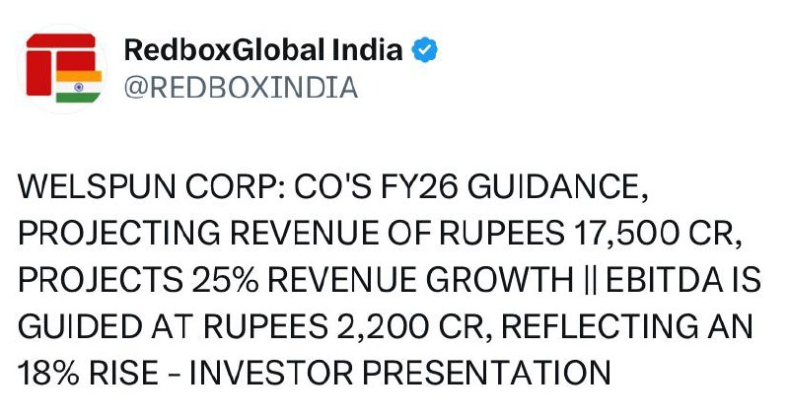The width and height of the screenshot is (789, 418).
Task: Click the INVESTOR PRESENTATION text
Action: click(399, 374)
